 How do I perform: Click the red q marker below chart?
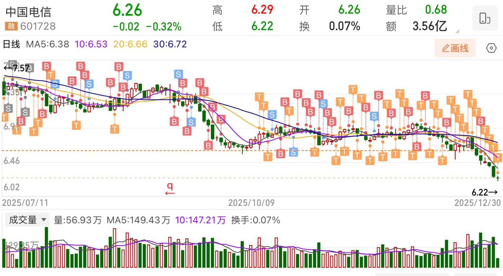pos(170,188)
